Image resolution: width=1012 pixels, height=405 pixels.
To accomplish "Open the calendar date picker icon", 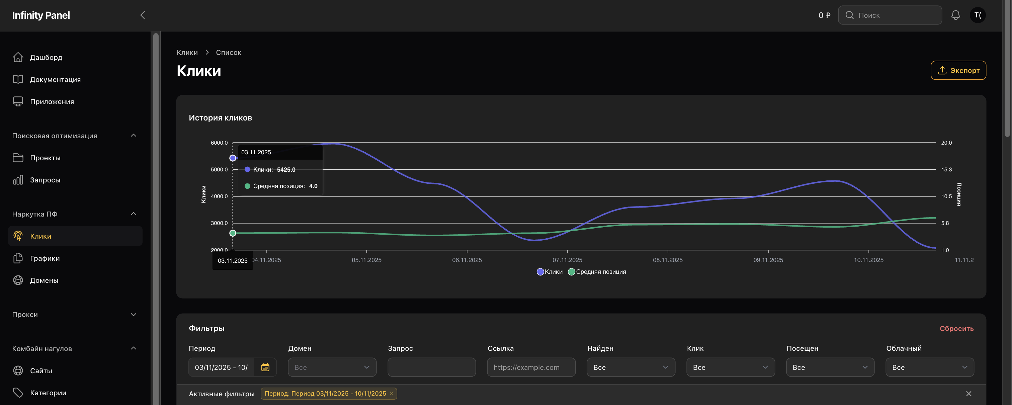I will coord(265,367).
